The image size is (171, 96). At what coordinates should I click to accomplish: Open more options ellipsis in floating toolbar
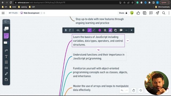126,30
